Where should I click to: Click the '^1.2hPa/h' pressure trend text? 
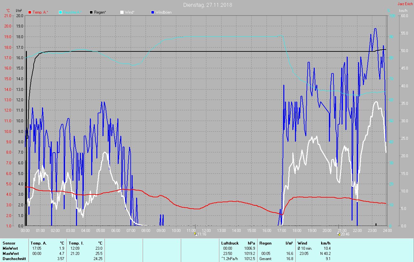(x=230, y=259)
